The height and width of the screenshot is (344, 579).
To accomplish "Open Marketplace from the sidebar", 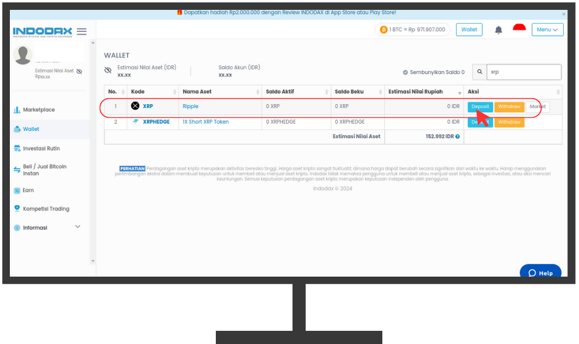I will coord(38,110).
